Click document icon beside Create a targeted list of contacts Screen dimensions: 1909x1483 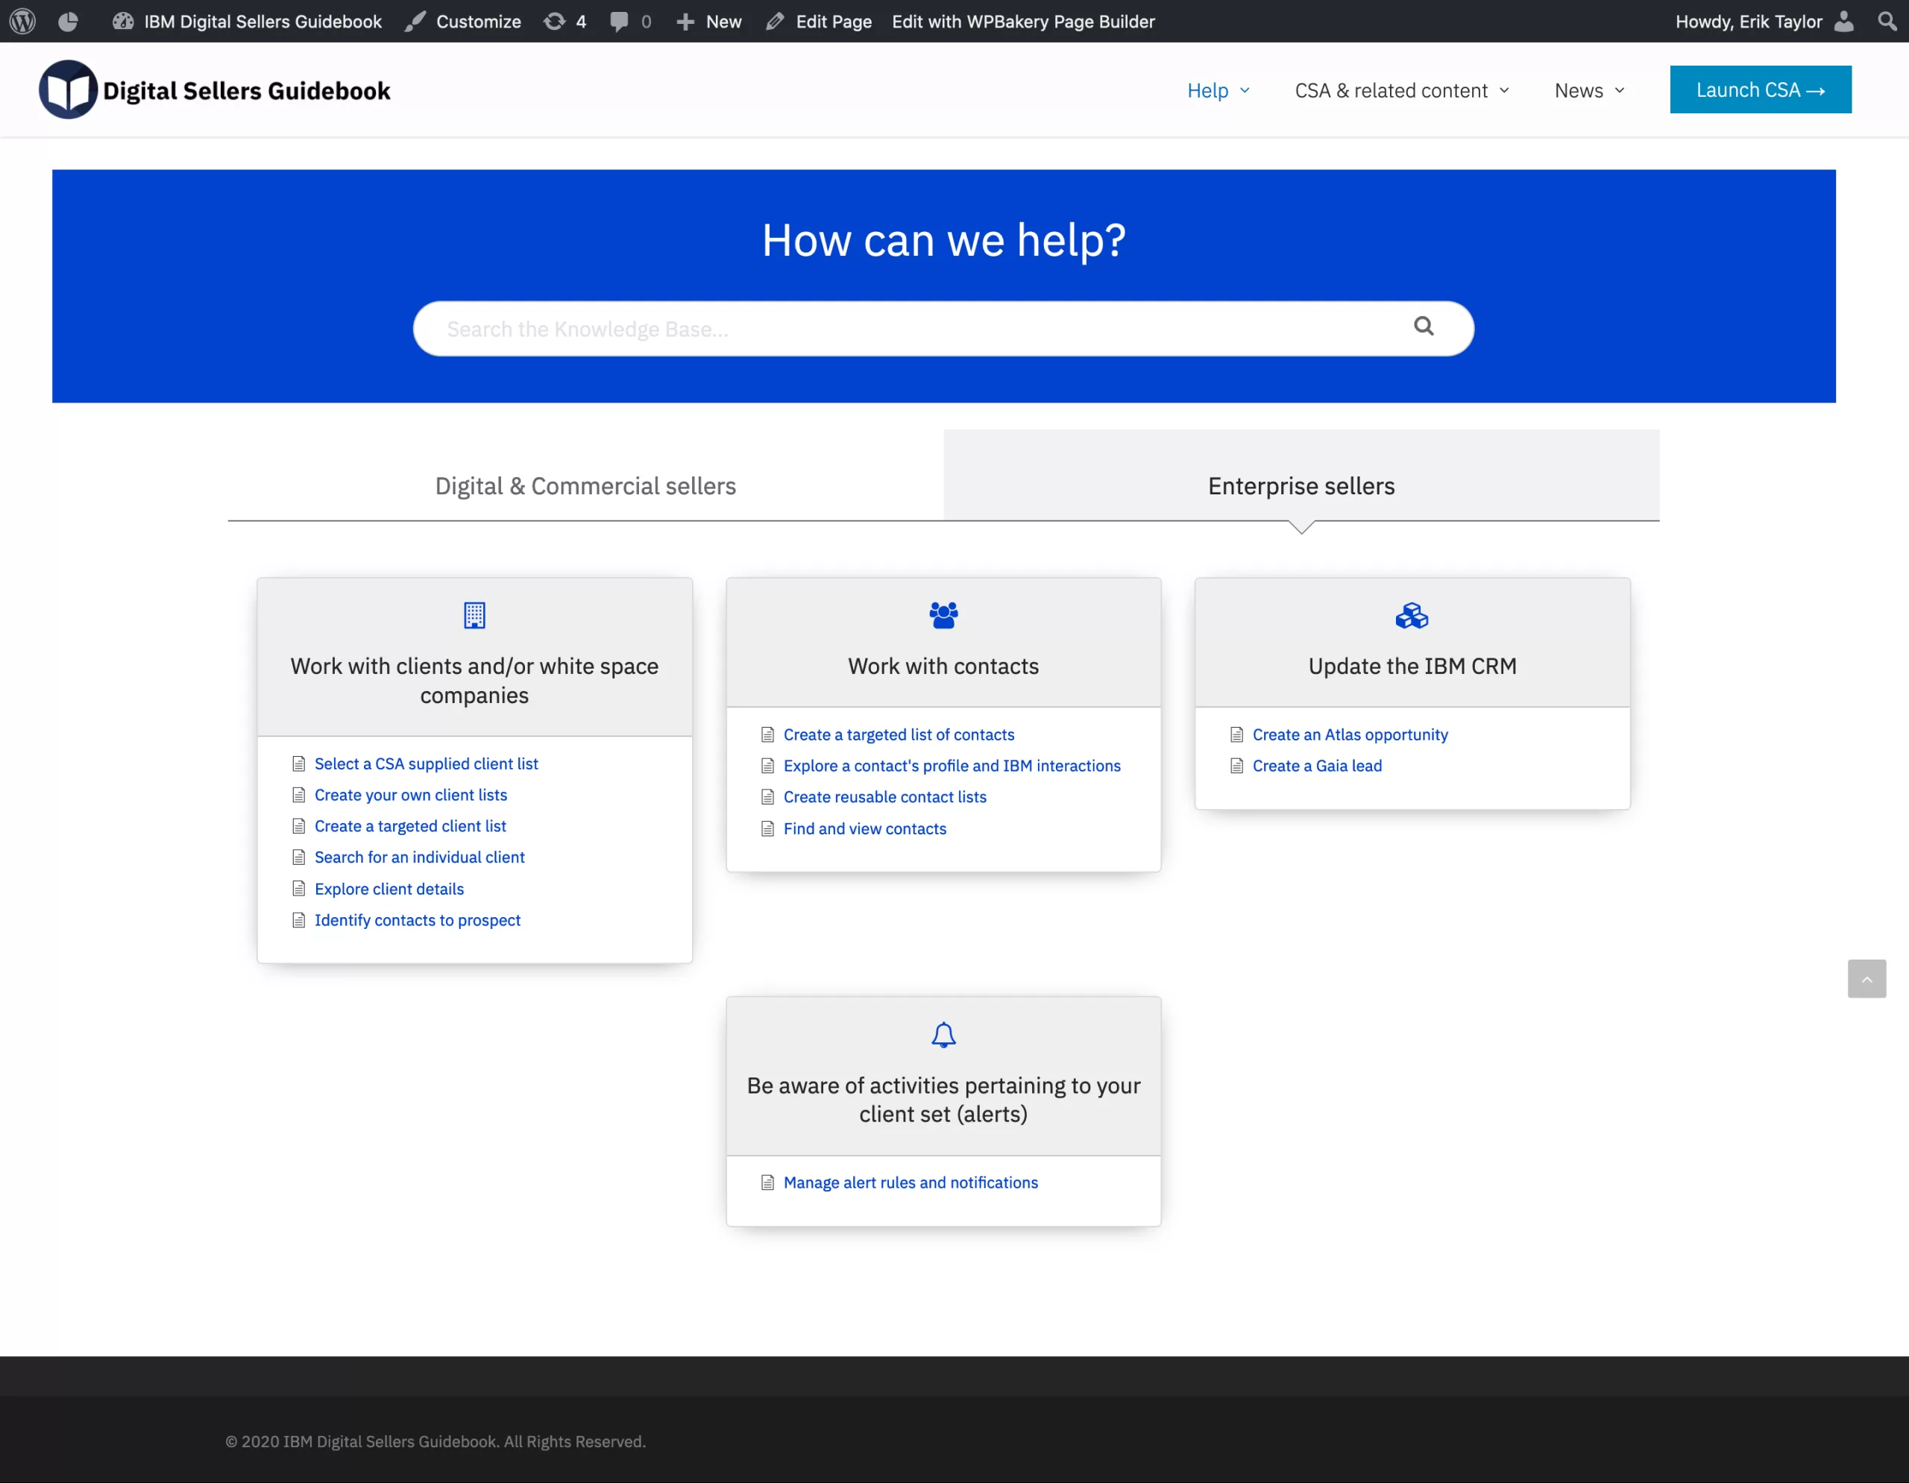[x=767, y=735]
